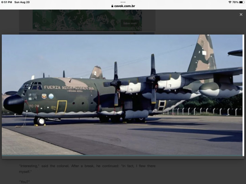Tap the Wi-Fi status icon
Image resolution: width=246 pixels, height=184 pixels.
pyautogui.click(x=230, y=2)
